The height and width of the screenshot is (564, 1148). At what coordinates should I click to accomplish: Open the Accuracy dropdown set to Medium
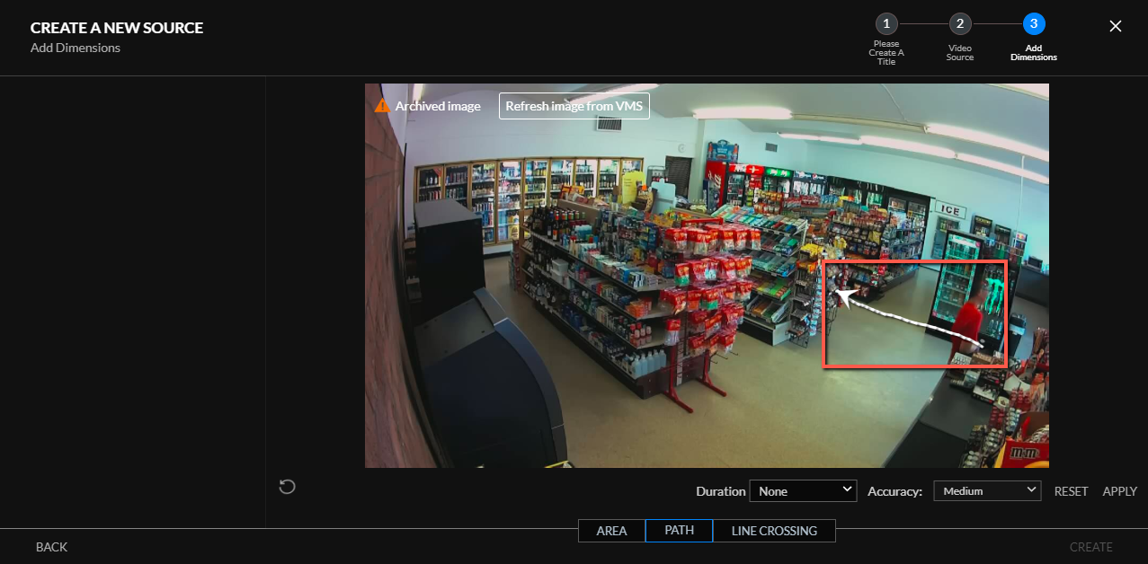click(x=987, y=491)
